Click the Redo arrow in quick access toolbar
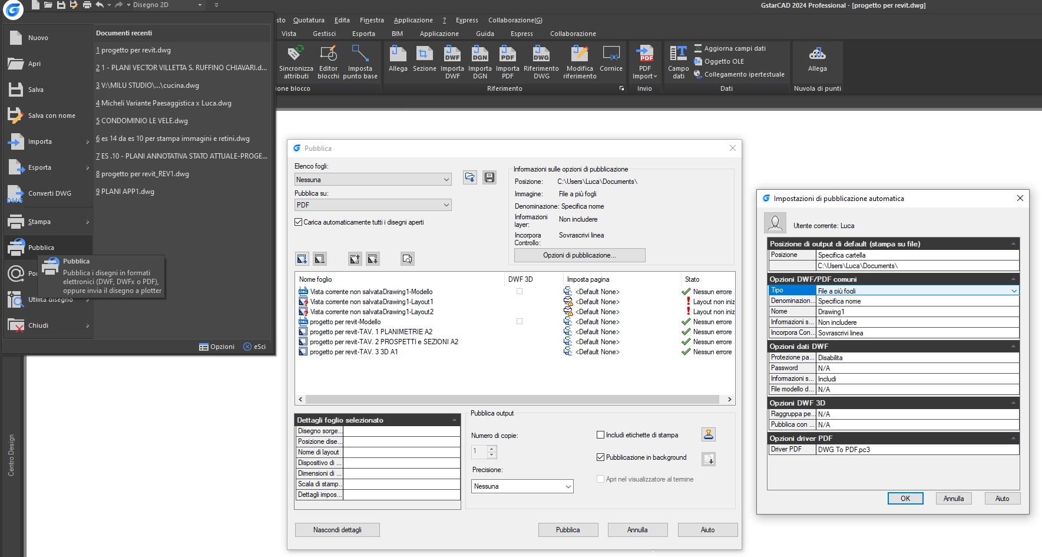 118,5
